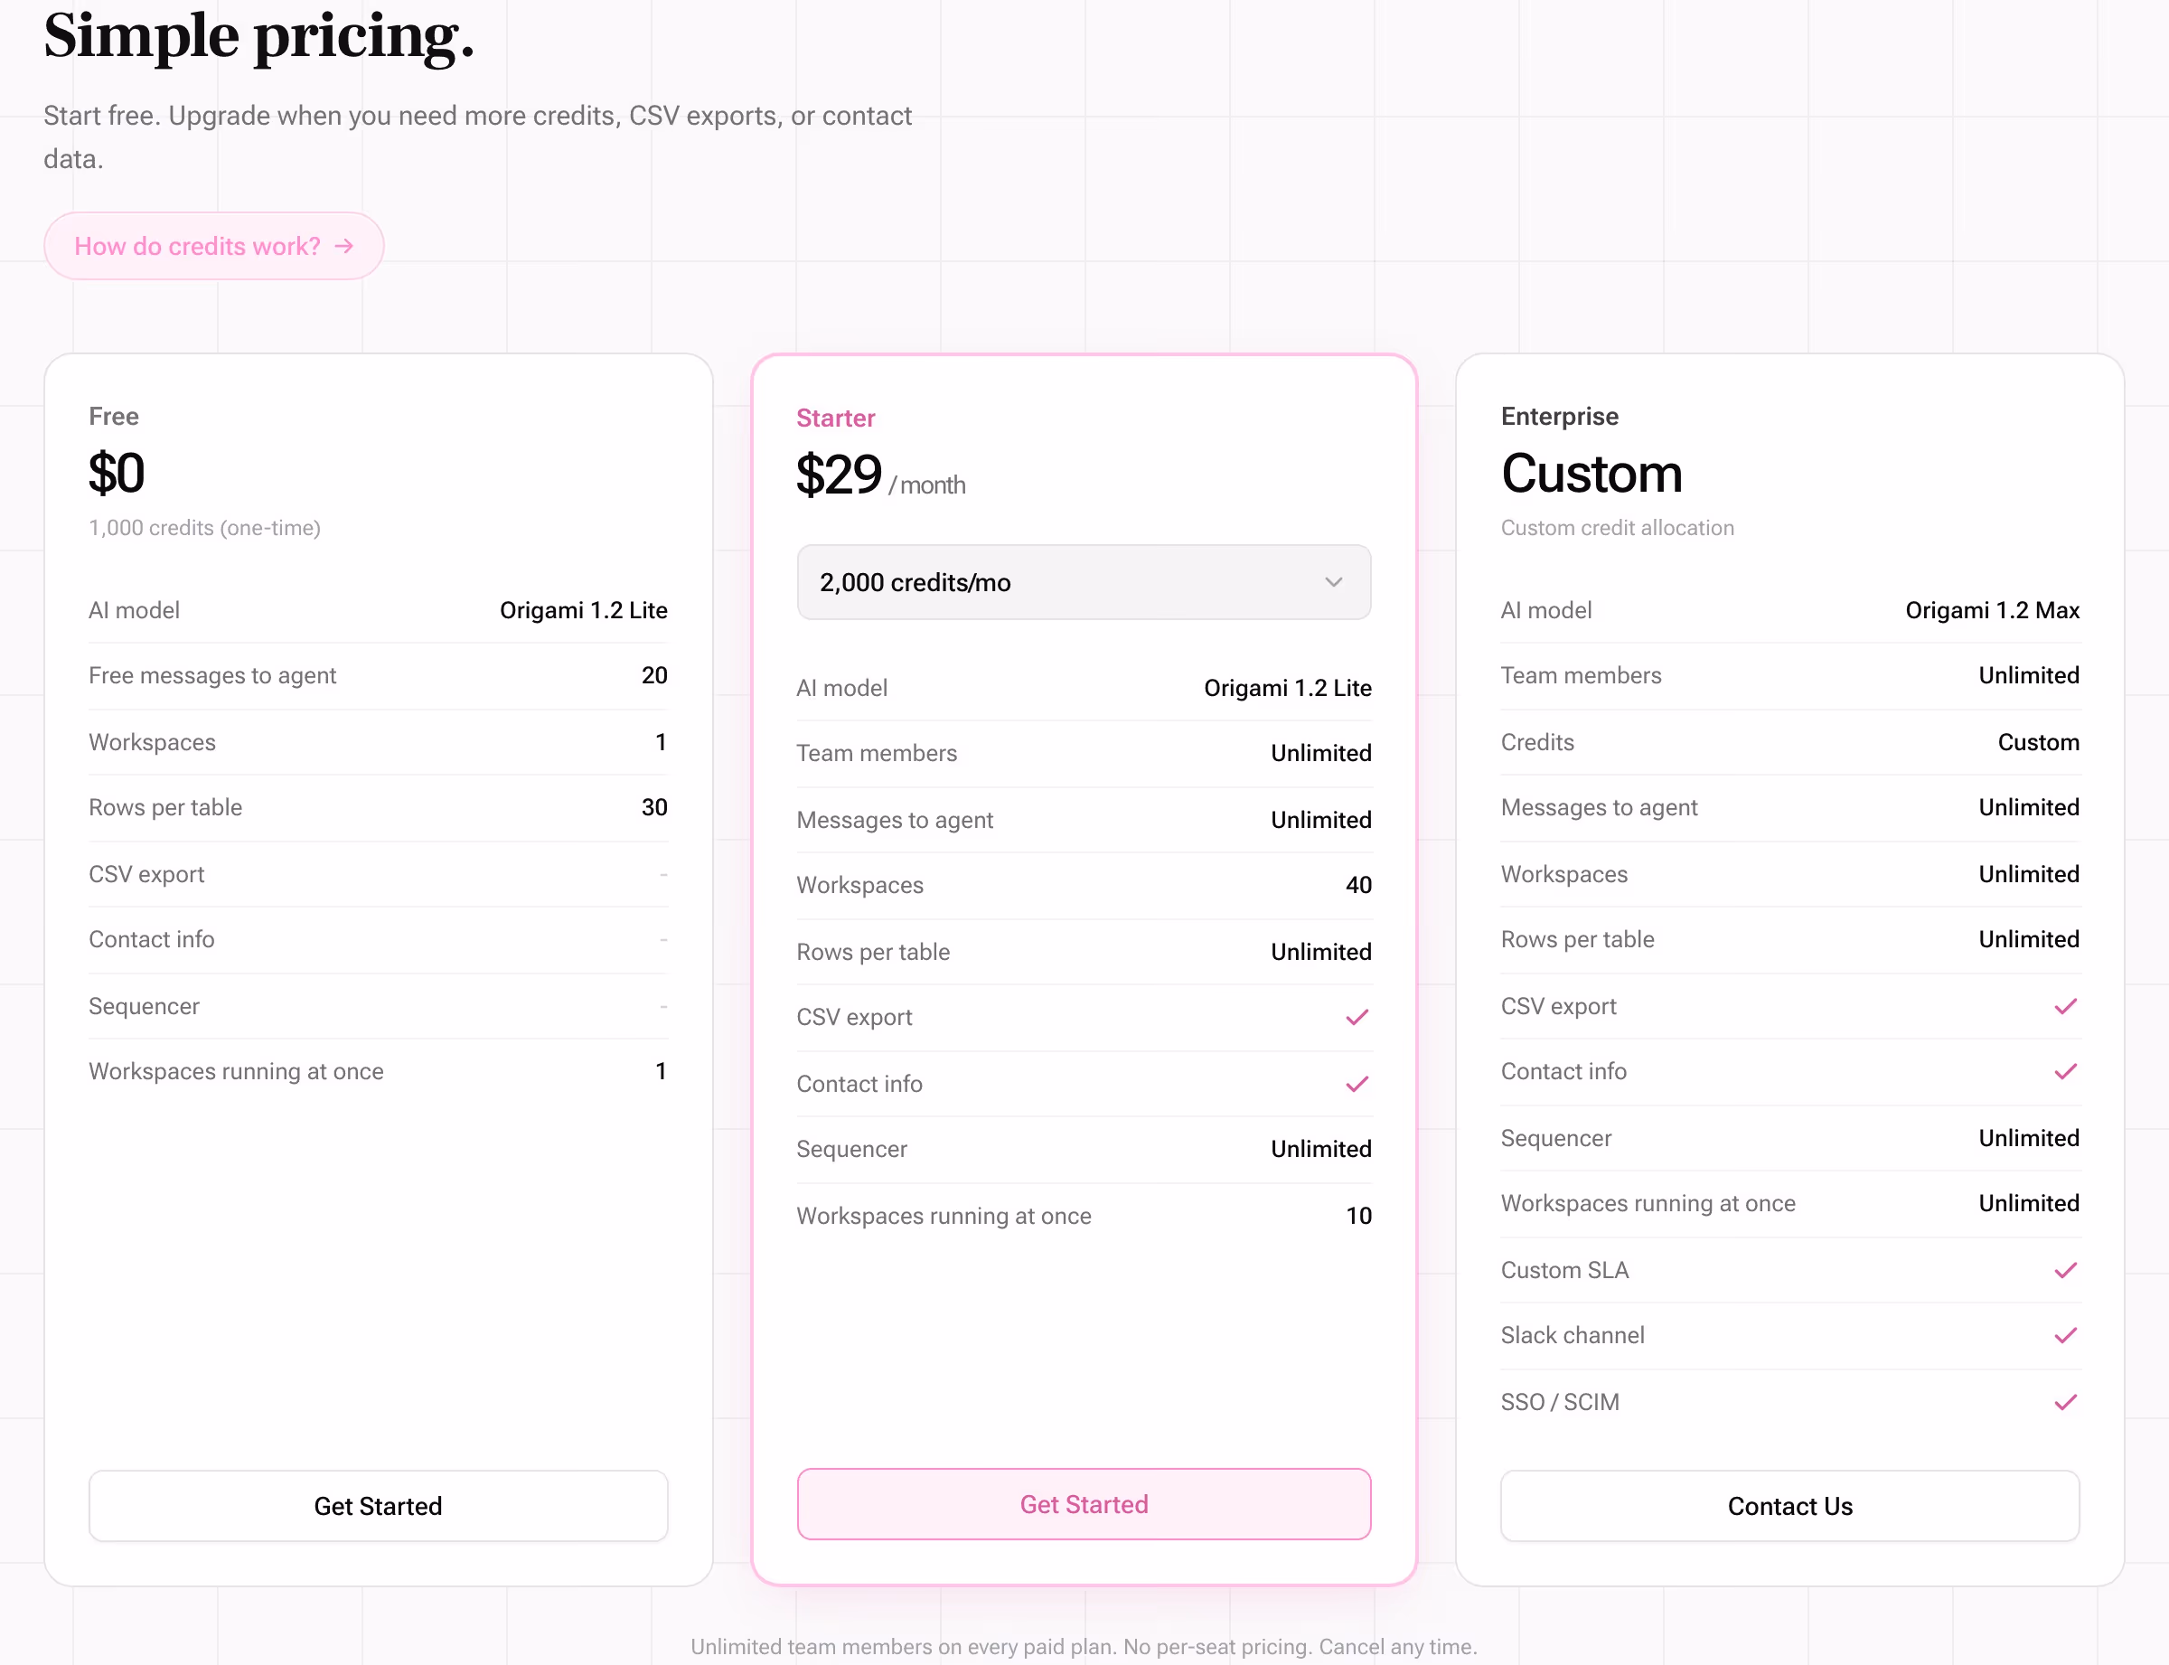This screenshot has width=2169, height=1665.
Task: Click the Enterprise 'Credits' label
Action: click(1538, 741)
